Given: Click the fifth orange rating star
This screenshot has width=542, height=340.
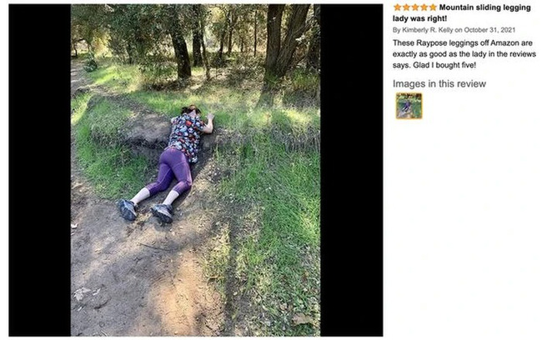Looking at the screenshot, I should pos(433,7).
